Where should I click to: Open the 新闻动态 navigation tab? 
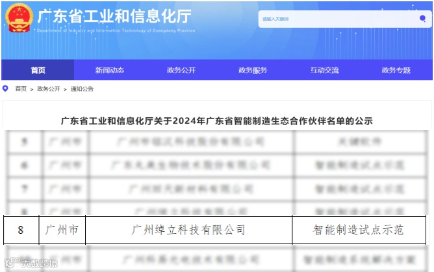pyautogui.click(x=110, y=70)
